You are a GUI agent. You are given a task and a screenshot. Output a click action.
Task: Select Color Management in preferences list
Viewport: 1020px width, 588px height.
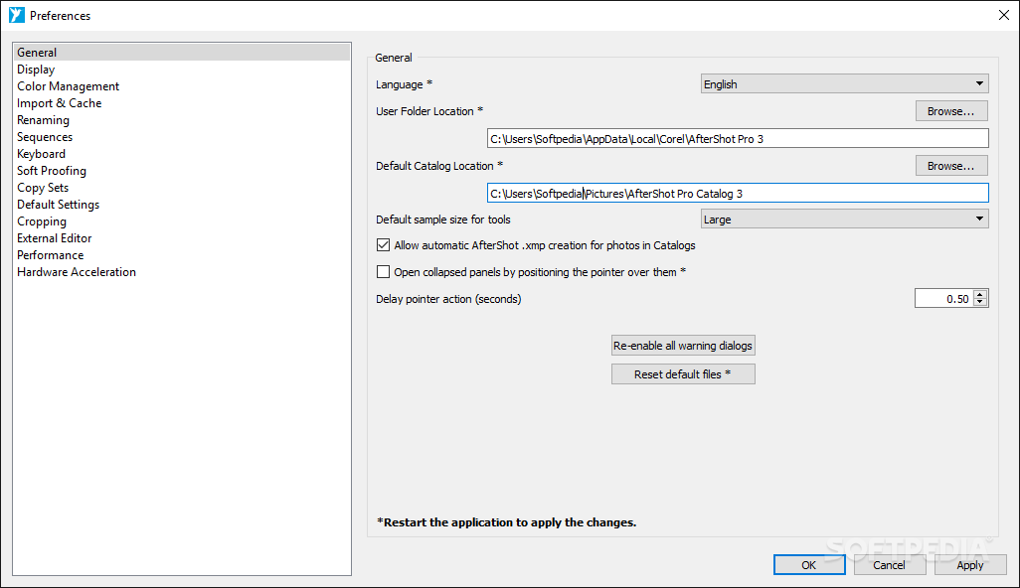point(69,86)
